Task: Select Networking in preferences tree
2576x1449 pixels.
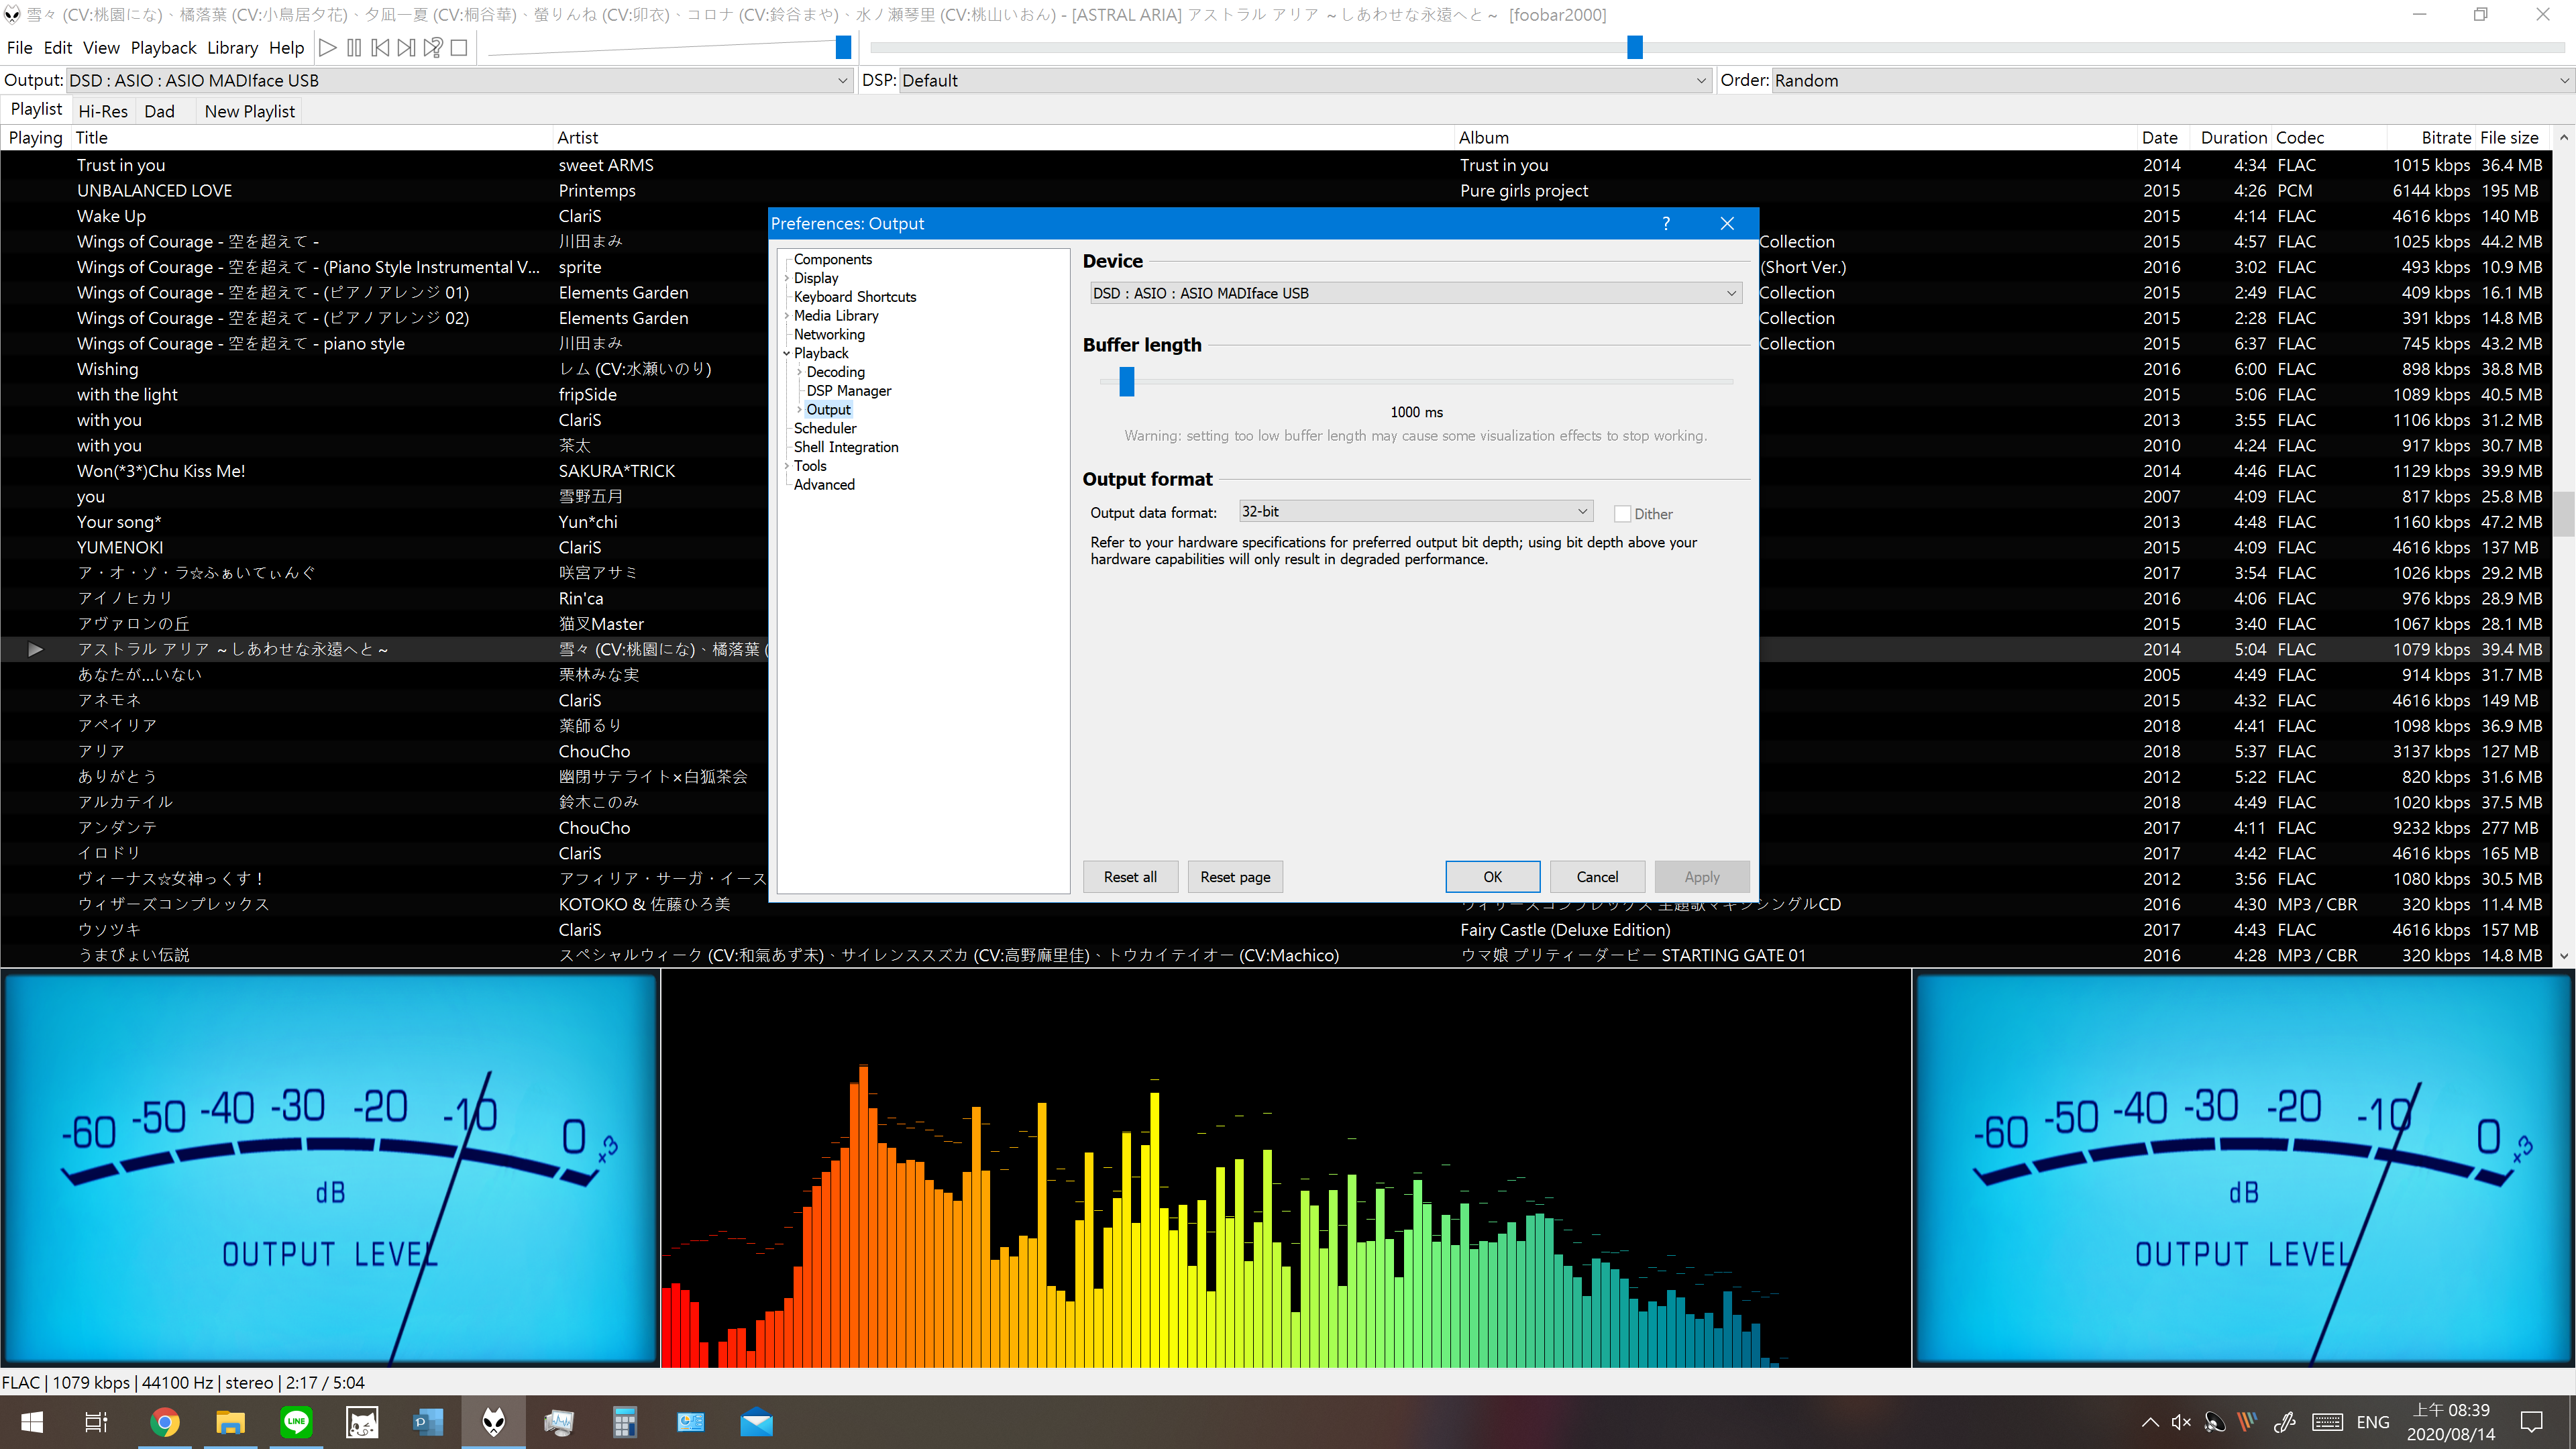Action: [x=829, y=334]
